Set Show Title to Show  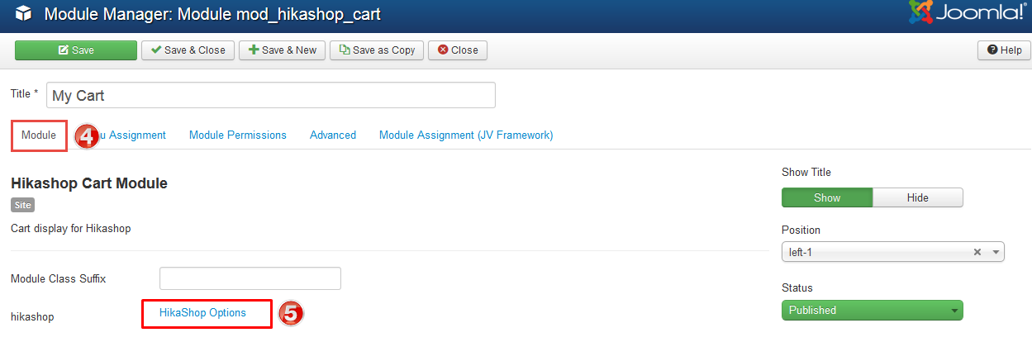tap(827, 197)
